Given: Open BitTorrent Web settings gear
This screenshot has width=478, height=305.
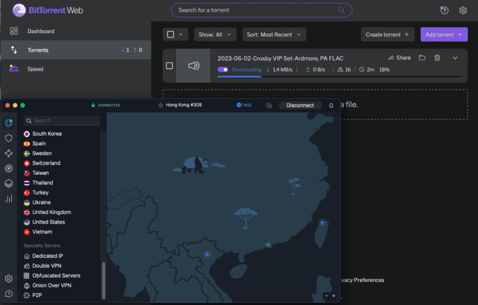Looking at the screenshot, I should pos(463,10).
